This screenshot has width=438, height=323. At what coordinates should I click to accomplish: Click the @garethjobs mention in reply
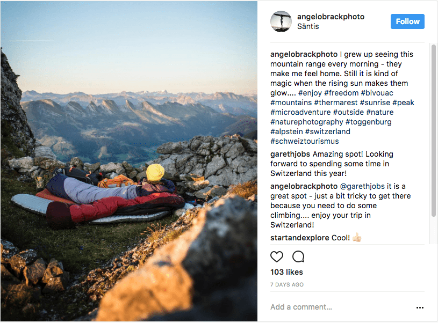click(x=362, y=186)
